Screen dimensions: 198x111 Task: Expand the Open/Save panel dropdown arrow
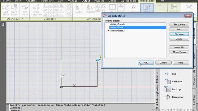[x=22, y=19]
